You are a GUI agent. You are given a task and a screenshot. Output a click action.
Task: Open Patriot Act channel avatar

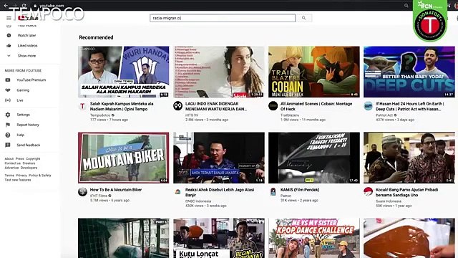click(369, 106)
